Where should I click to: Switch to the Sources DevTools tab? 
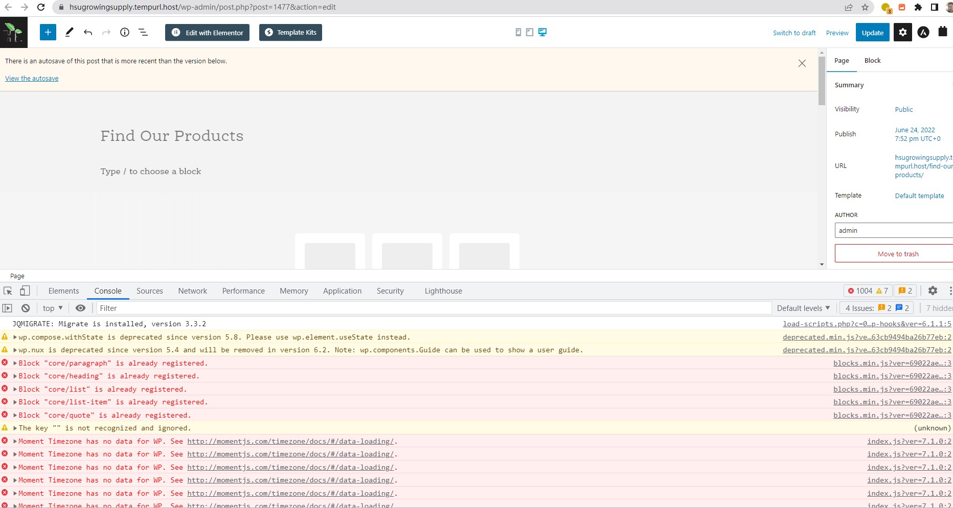pos(150,291)
